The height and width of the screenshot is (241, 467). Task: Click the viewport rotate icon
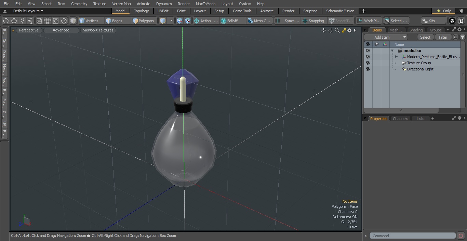330,30
